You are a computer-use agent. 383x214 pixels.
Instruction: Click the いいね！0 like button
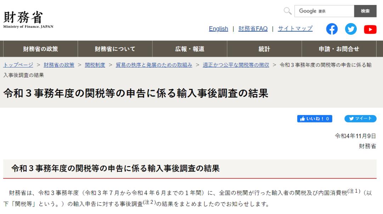[316, 119]
